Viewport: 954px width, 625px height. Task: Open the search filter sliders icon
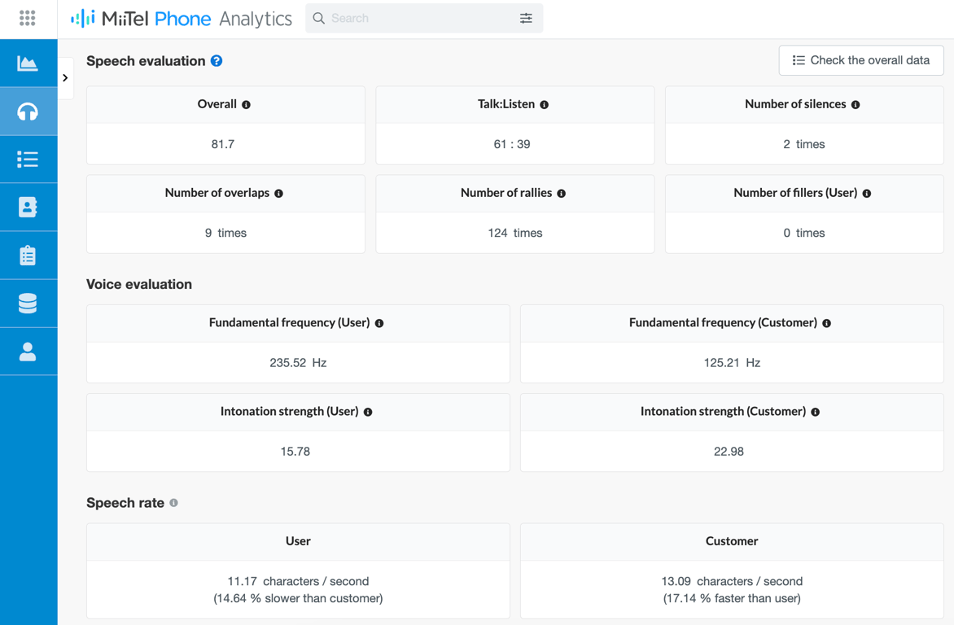(527, 18)
